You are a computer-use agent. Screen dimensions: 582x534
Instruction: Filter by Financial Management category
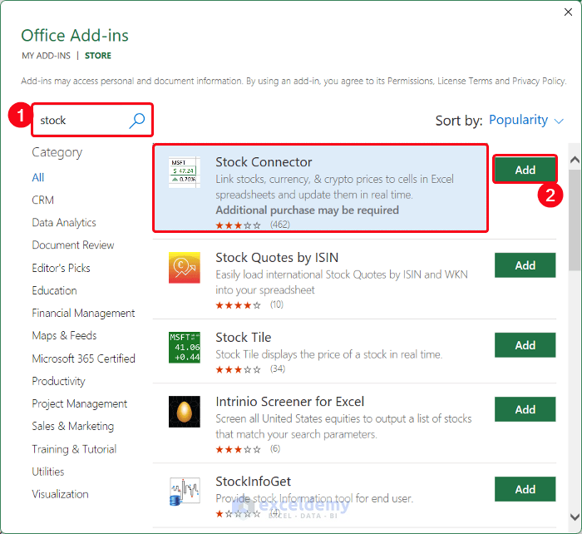83,314
